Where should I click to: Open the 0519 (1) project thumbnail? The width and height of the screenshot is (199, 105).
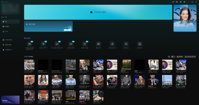point(153,80)
